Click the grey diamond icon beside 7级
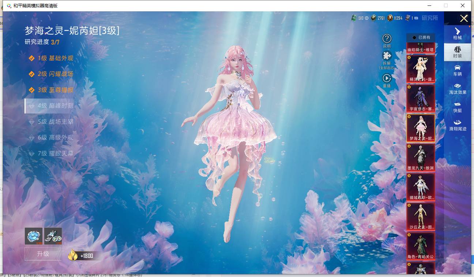Image resolution: width=474 pixels, height=277 pixels. pos(32,154)
